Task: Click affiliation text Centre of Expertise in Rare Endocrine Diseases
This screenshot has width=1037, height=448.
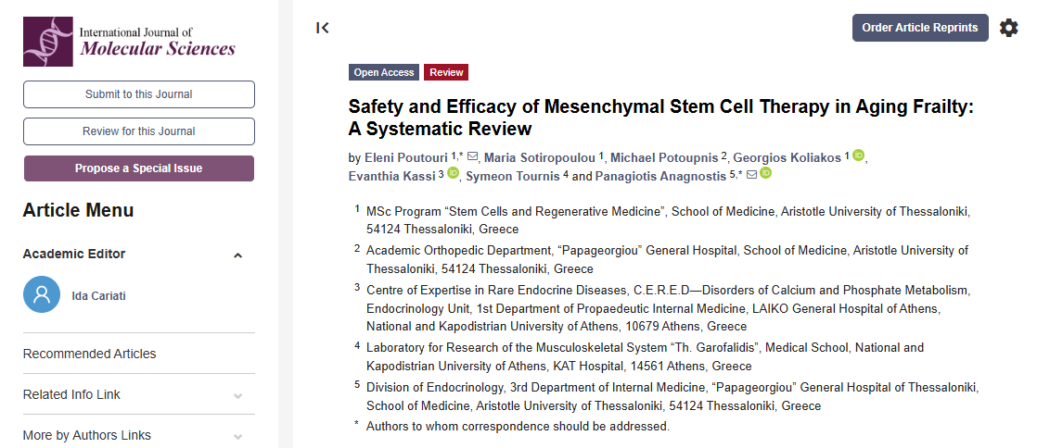Action: pos(668,308)
